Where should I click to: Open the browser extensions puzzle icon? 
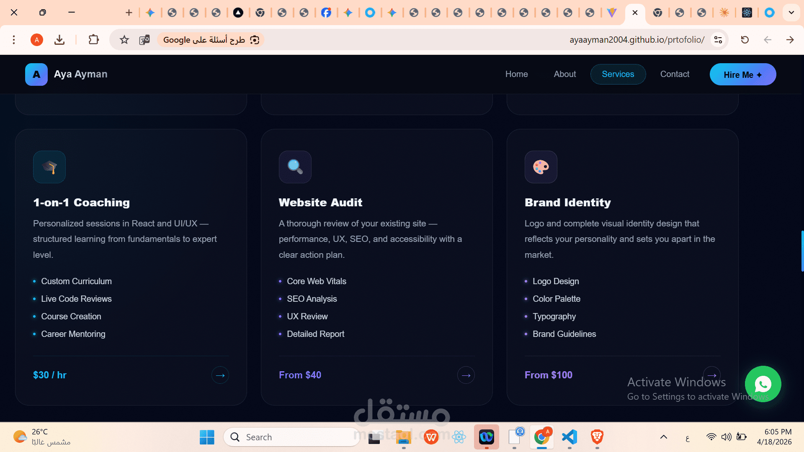(93, 40)
